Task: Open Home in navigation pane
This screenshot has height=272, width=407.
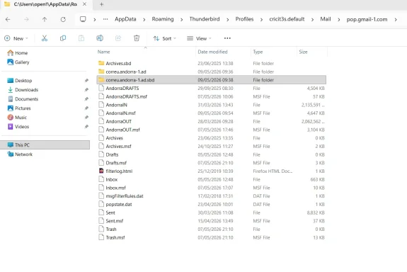Action: 18,53
